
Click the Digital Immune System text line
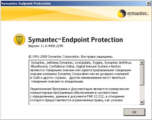tap(92, 66)
